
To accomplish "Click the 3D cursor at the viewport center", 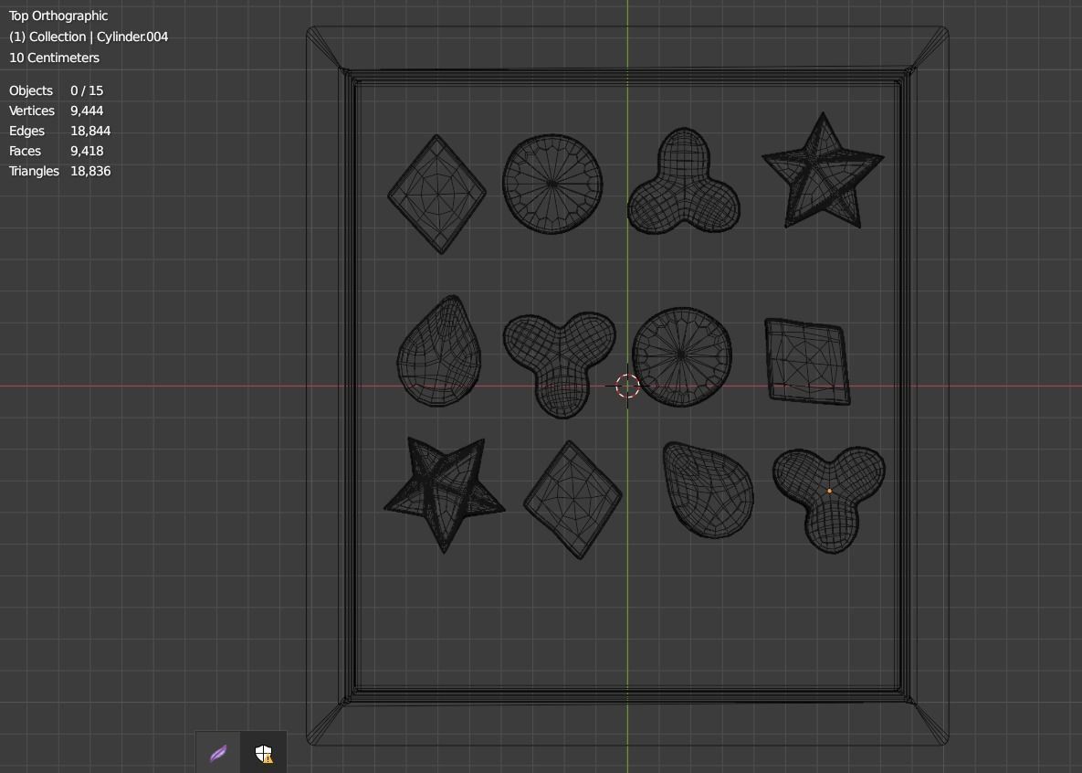I will 627,386.
